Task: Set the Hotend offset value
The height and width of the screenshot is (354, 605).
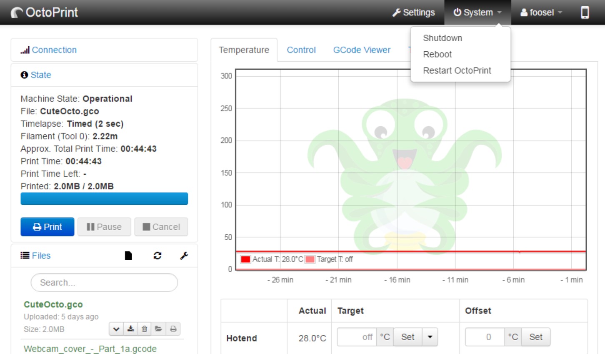Action: (536, 337)
